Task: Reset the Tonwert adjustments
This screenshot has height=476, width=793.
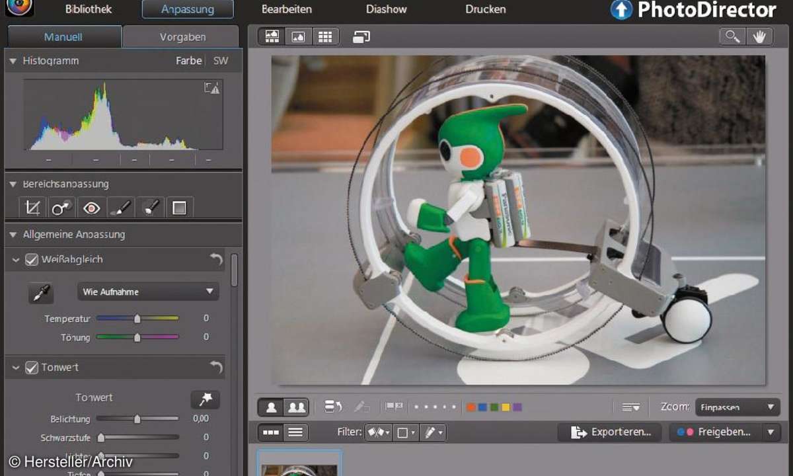Action: pos(216,367)
